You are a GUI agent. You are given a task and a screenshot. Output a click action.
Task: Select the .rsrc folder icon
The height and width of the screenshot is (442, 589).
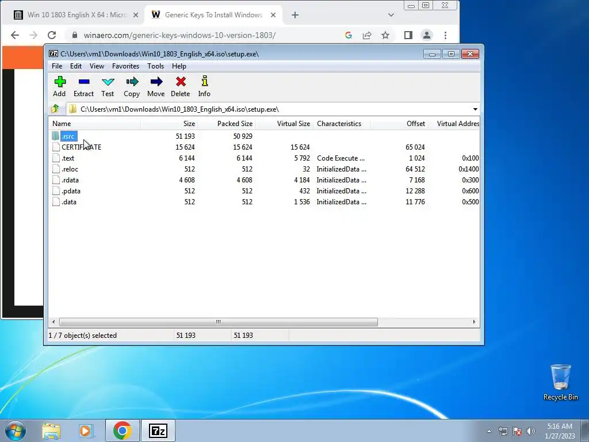coord(56,136)
